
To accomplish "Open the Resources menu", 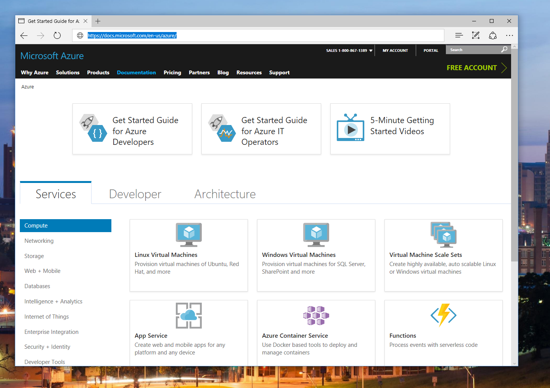I will tap(249, 72).
